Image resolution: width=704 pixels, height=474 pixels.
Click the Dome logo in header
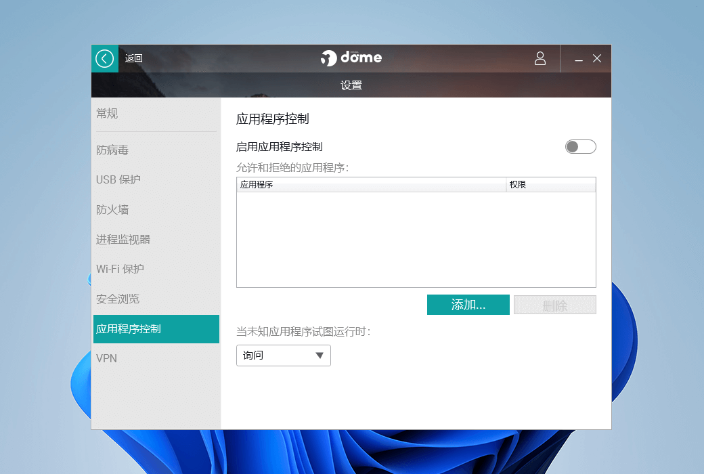tap(351, 58)
